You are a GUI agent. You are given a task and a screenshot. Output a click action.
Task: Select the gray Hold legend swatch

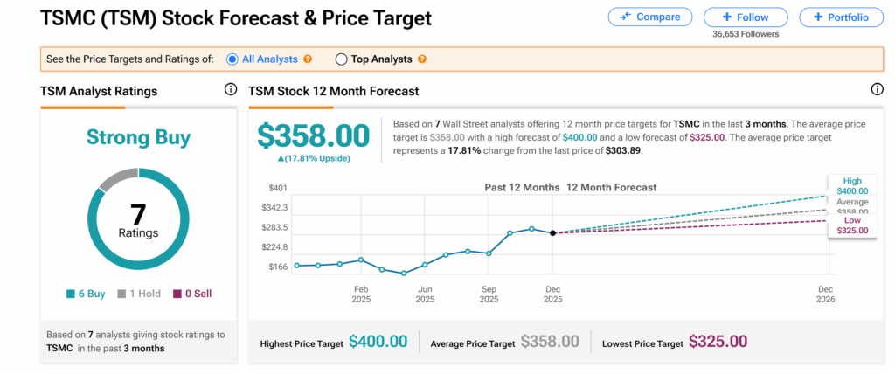tap(122, 294)
